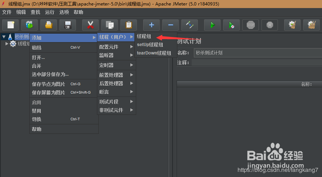The width and height of the screenshot is (322, 177).
Task: Choose 启用 from the context menu
Action: tap(64, 102)
